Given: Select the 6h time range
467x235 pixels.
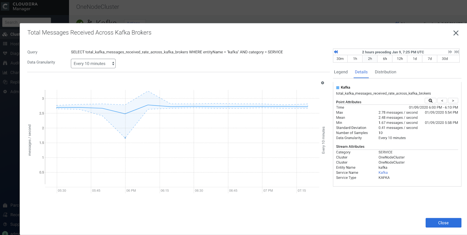Looking at the screenshot, I should click(385, 59).
